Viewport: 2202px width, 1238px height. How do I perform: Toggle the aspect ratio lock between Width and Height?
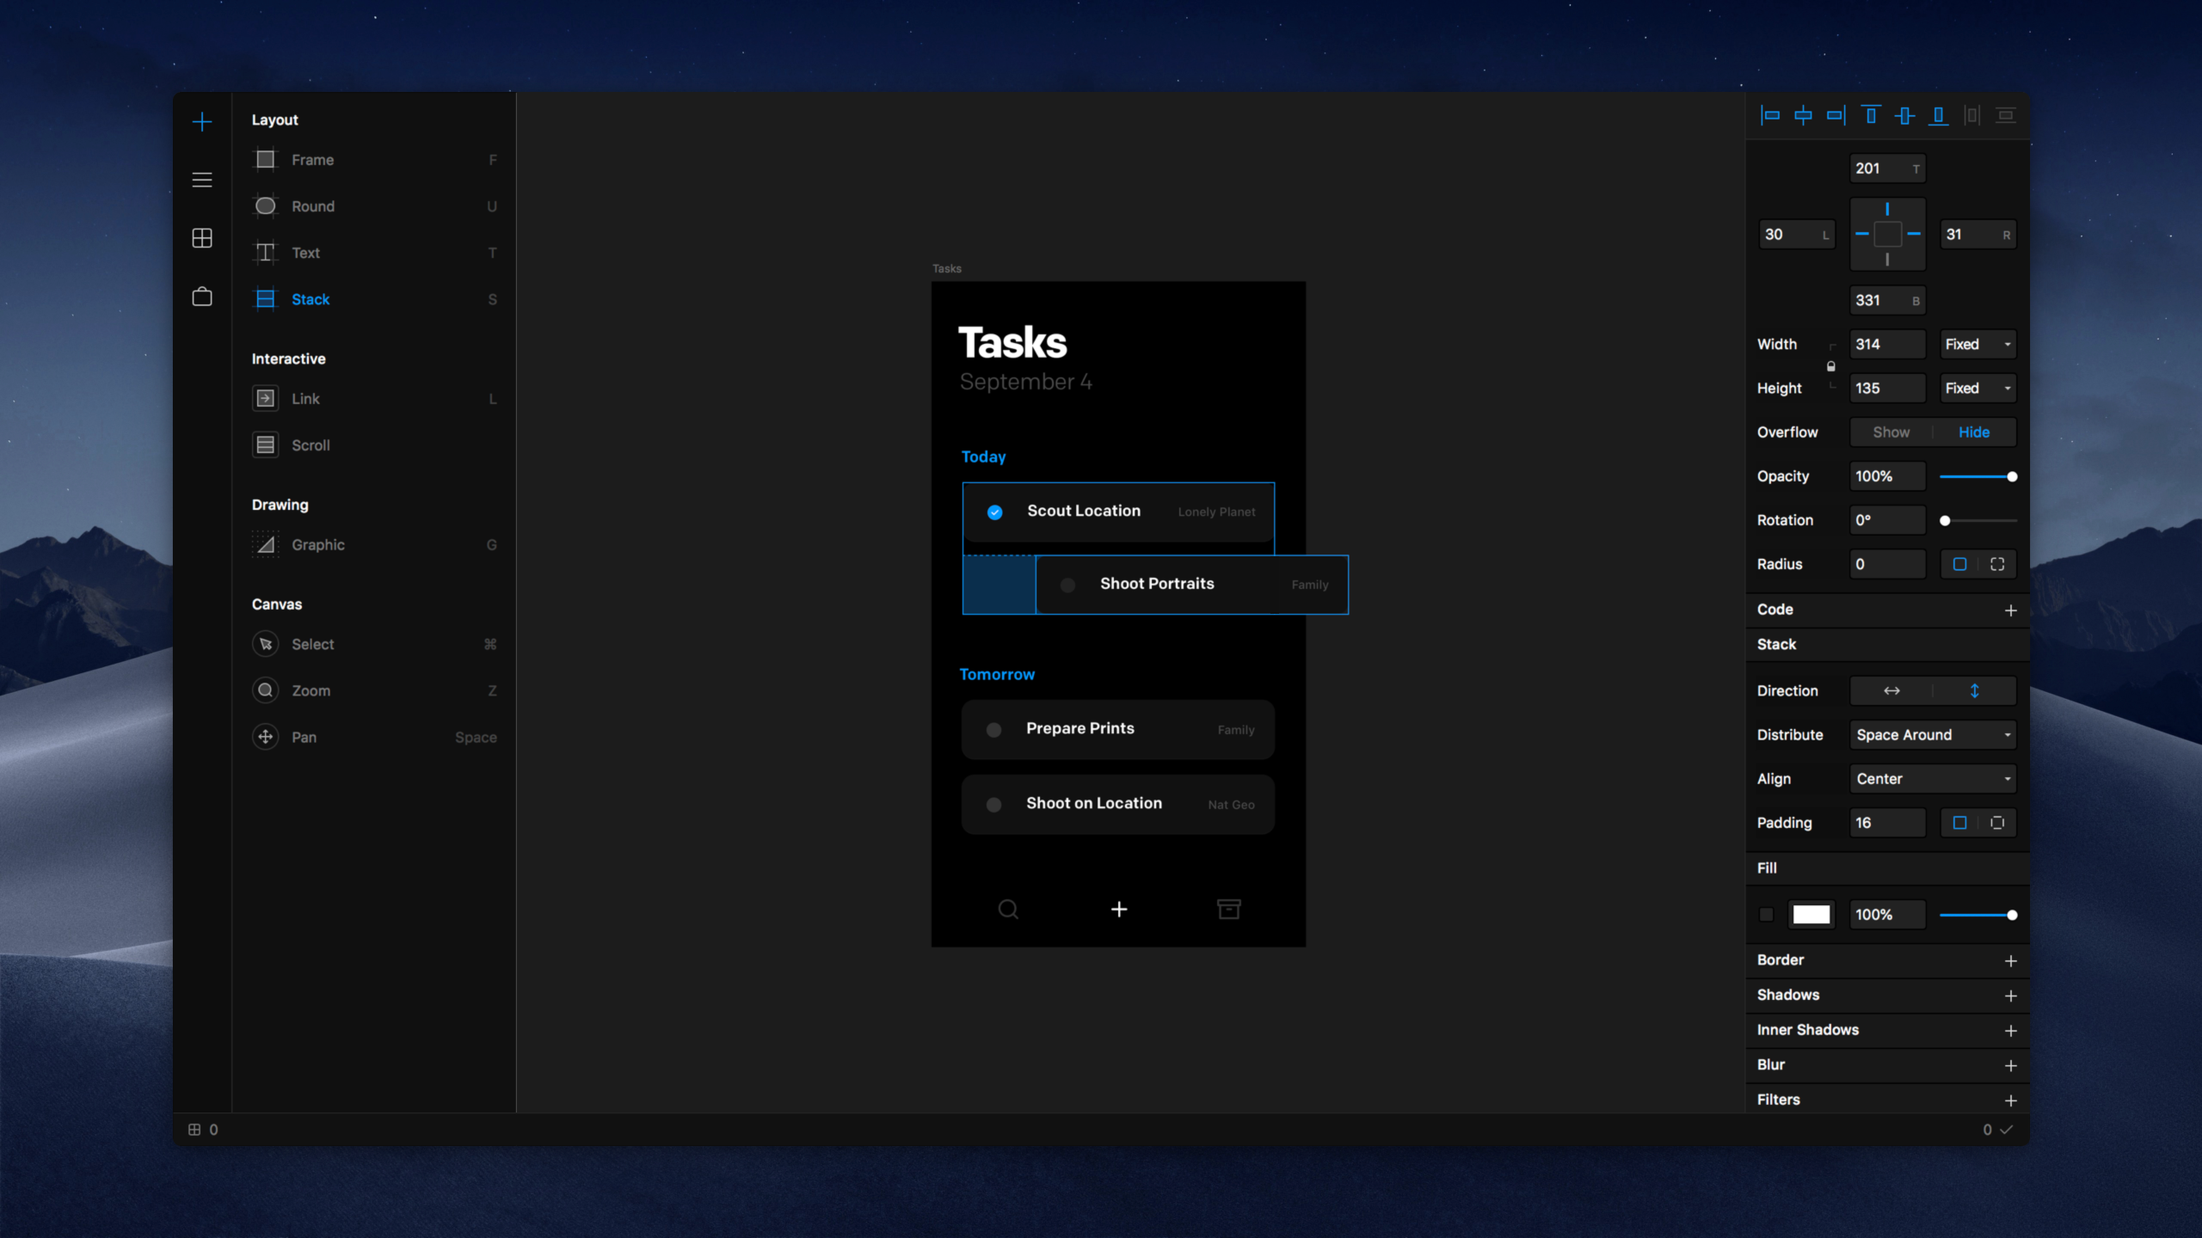pyautogui.click(x=1831, y=365)
